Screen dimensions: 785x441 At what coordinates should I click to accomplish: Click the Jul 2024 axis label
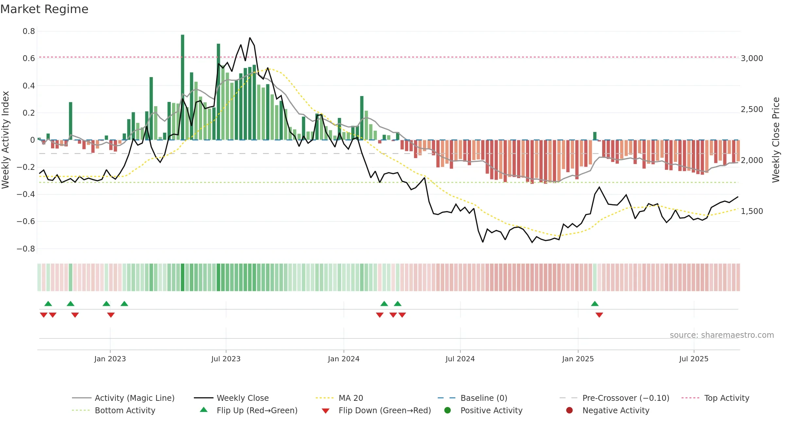460,359
